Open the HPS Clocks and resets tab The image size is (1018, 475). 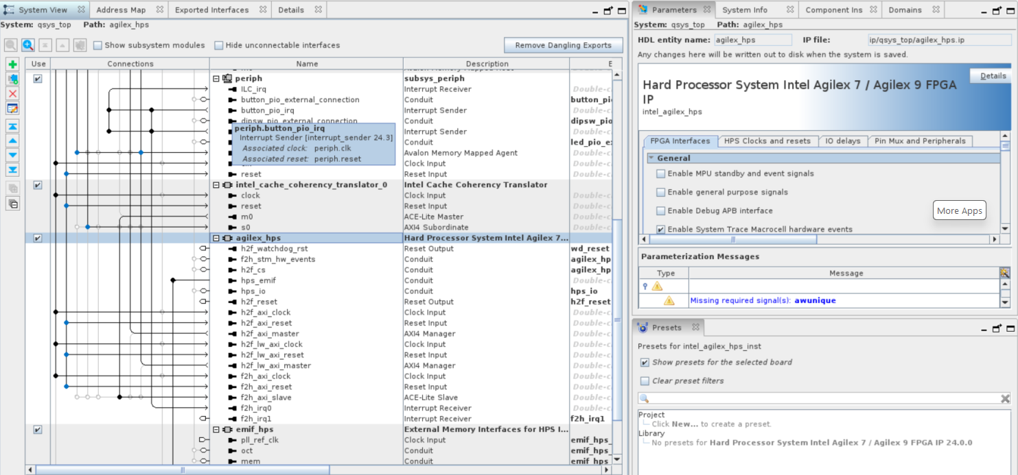coord(767,141)
